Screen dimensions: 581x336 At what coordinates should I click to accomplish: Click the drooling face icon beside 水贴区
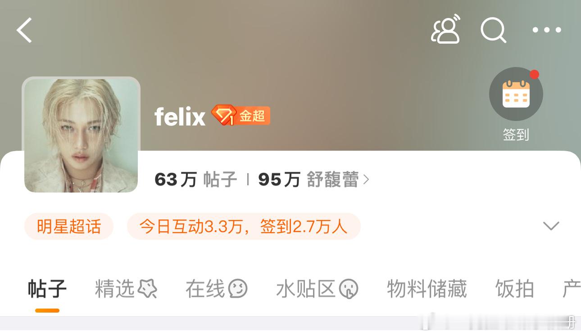tap(349, 289)
